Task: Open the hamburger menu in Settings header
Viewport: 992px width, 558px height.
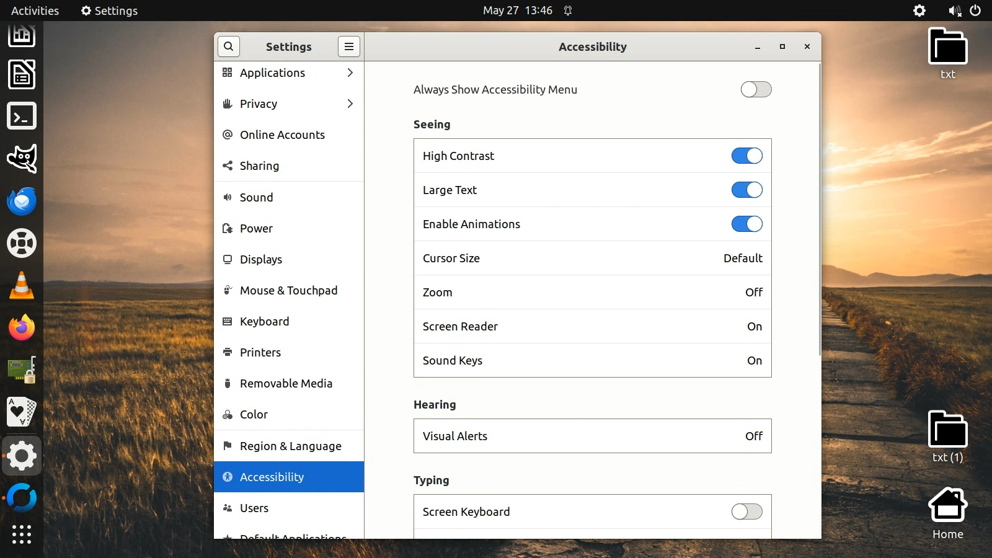Action: (349, 46)
